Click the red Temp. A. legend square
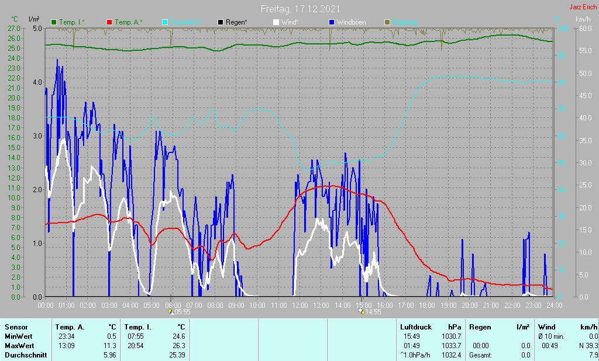599x361 pixels. tap(109, 22)
